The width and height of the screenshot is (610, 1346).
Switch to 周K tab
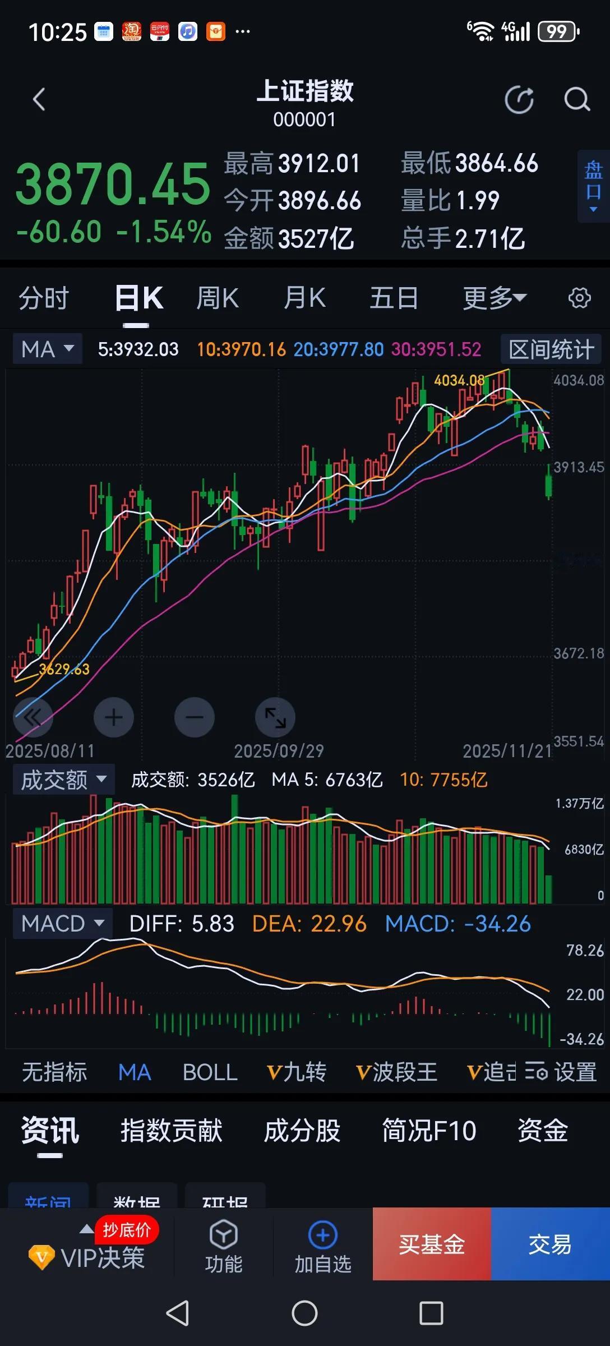click(218, 298)
